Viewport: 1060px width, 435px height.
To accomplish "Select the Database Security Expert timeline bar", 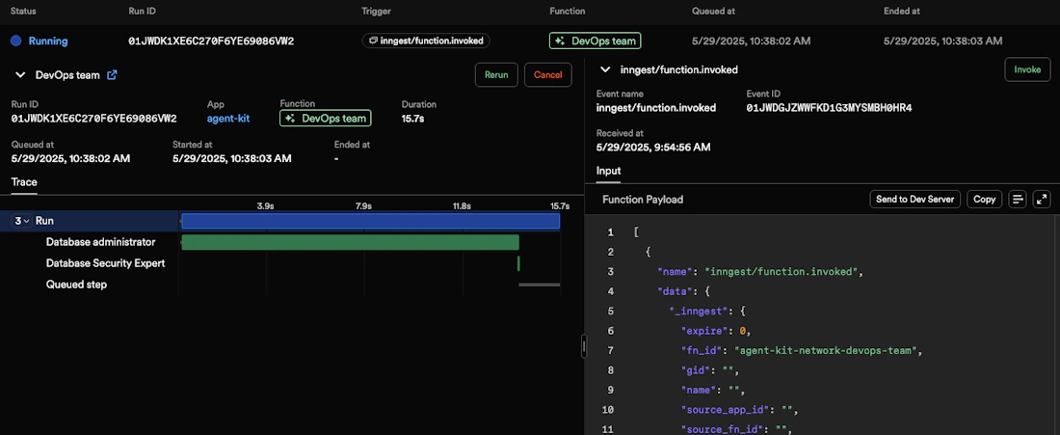I will pyautogui.click(x=518, y=263).
